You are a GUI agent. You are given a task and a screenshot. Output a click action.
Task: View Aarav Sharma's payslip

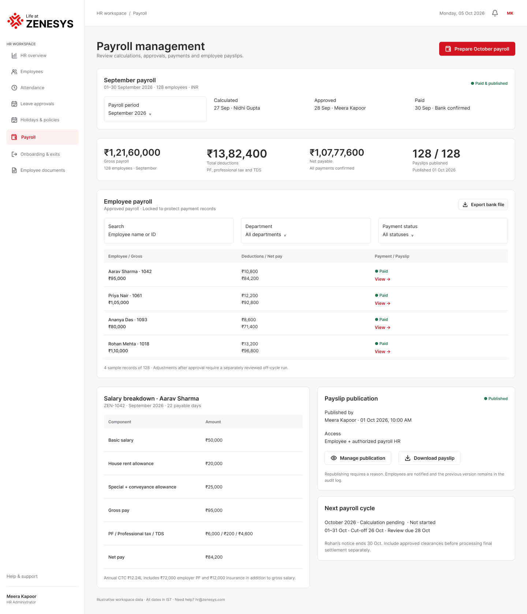[x=382, y=279]
